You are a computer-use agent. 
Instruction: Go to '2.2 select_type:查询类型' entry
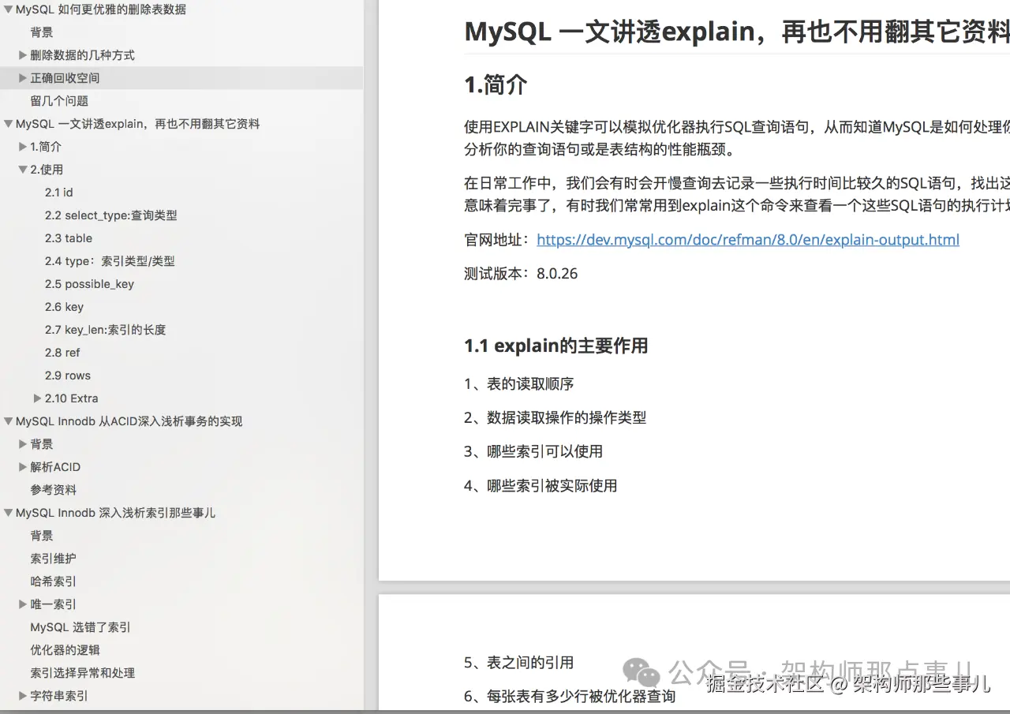111,215
